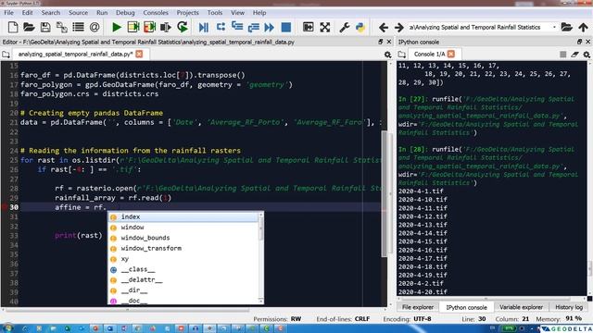This screenshot has width=593, height=333.
Task: Run cell and advance icon
Action: click(150, 27)
